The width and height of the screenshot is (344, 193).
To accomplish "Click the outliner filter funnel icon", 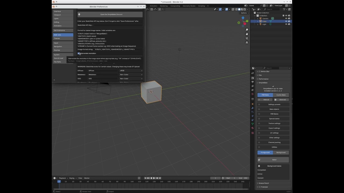I will tap(284, 9).
